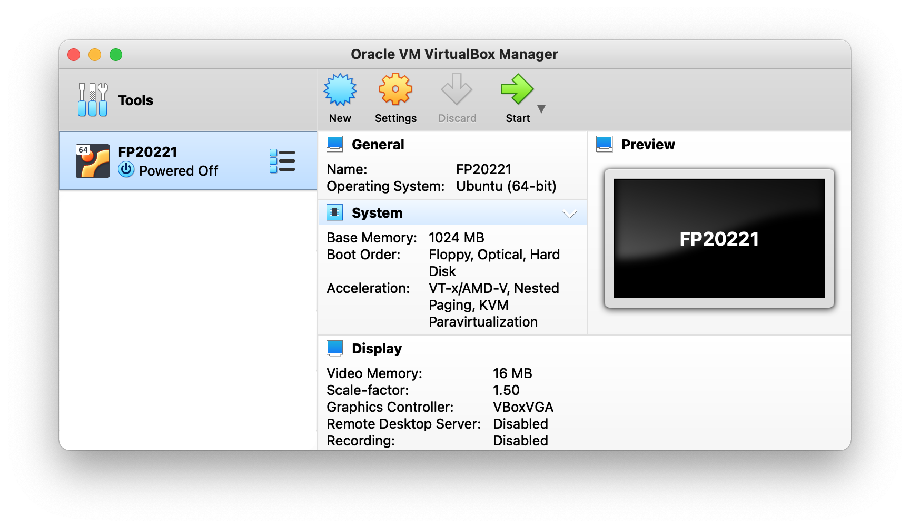The image size is (910, 528).
Task: Collapse the System section with the chevron
Action: [x=569, y=214]
